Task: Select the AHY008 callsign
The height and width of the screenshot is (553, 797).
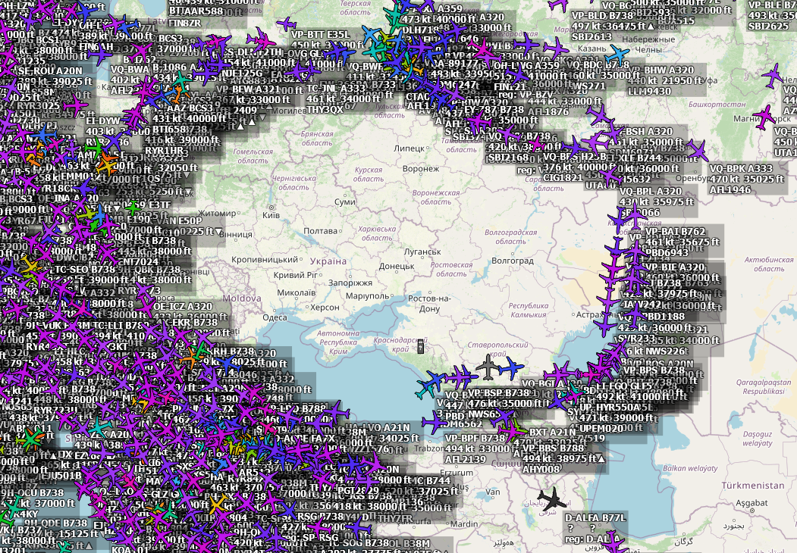Action: tap(541, 470)
